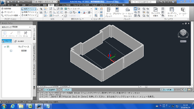
Task: Toggle the コマンド command line button
Action: click(x=67, y=90)
